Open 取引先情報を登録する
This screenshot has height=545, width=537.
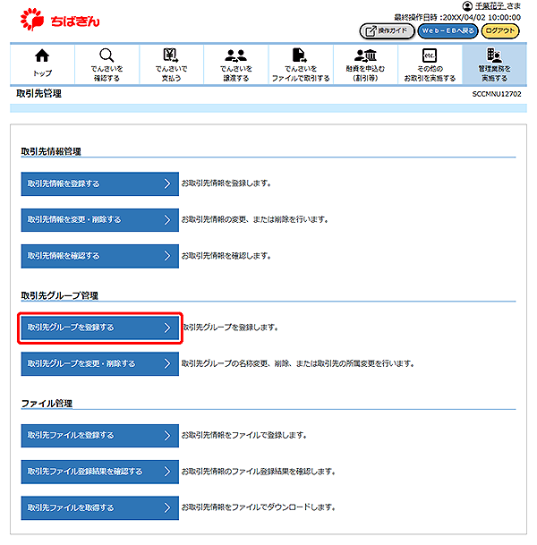point(99,183)
